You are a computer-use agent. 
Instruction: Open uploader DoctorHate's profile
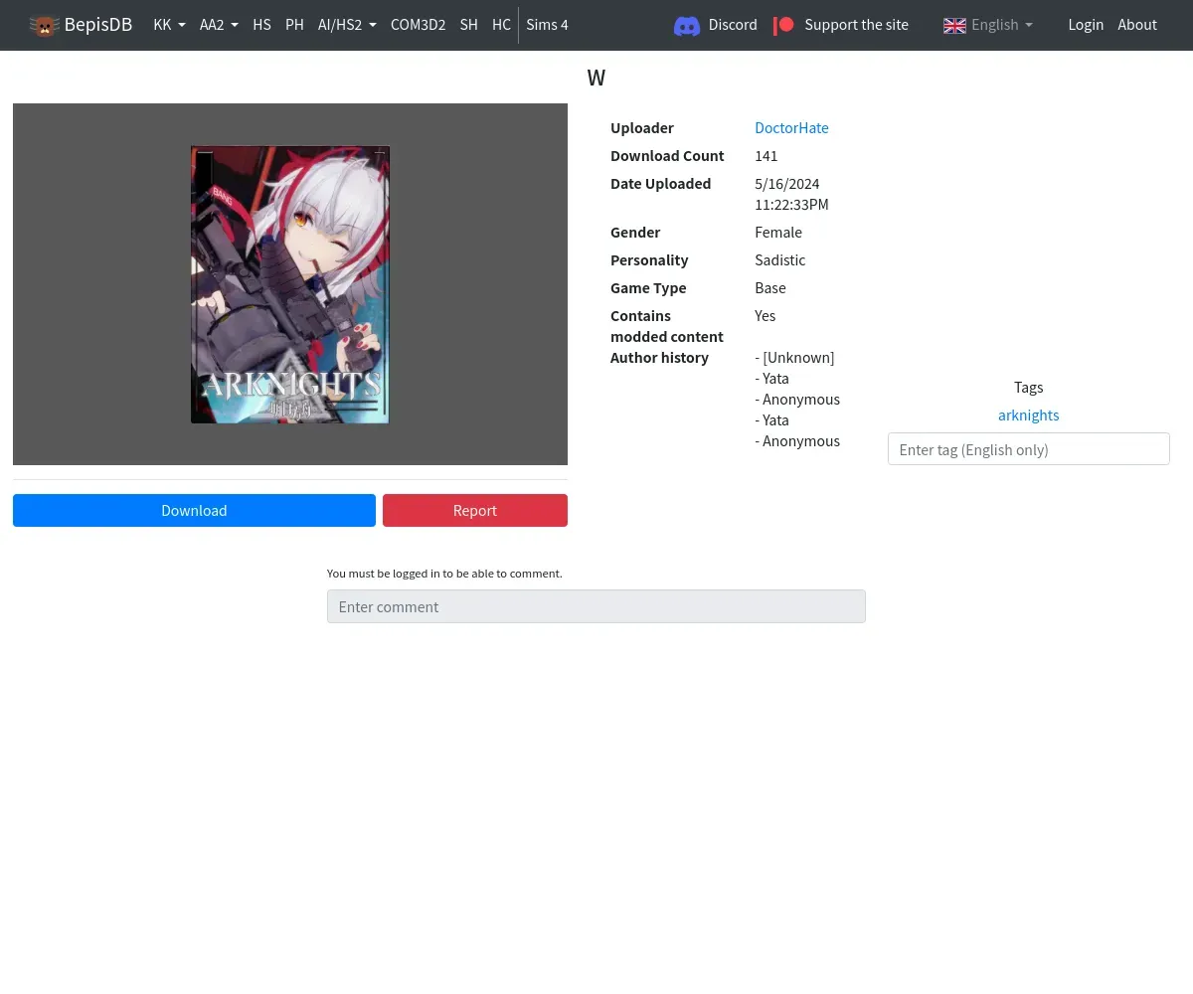click(x=791, y=128)
